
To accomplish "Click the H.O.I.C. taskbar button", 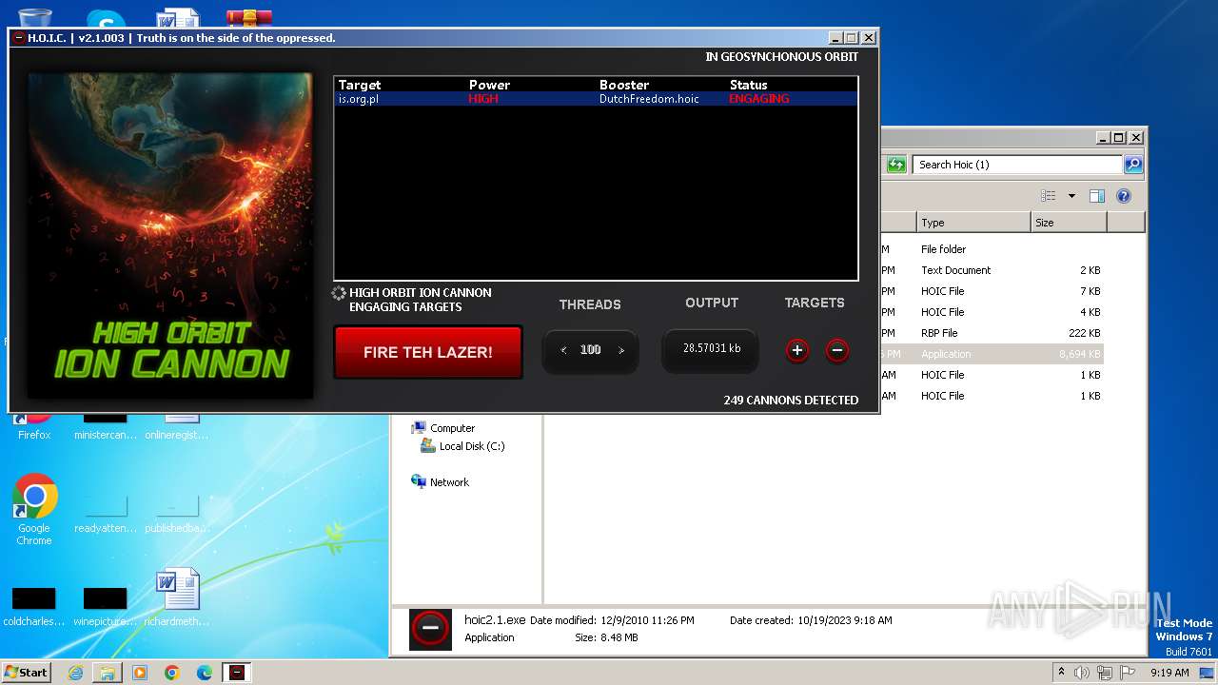I will point(237,673).
